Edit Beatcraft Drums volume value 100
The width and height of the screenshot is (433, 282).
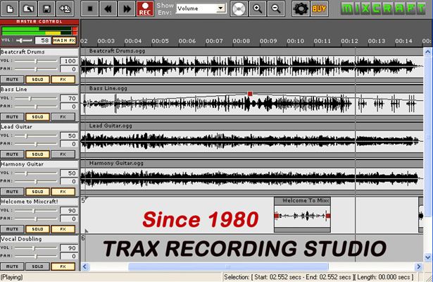(69, 61)
